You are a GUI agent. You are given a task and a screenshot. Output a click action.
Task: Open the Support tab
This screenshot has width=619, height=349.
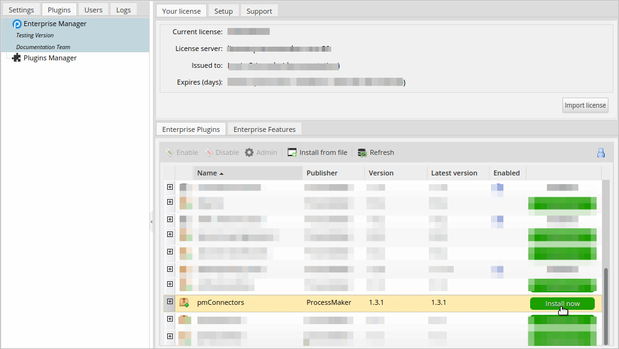pyautogui.click(x=259, y=11)
